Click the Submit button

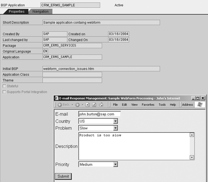point(63,176)
